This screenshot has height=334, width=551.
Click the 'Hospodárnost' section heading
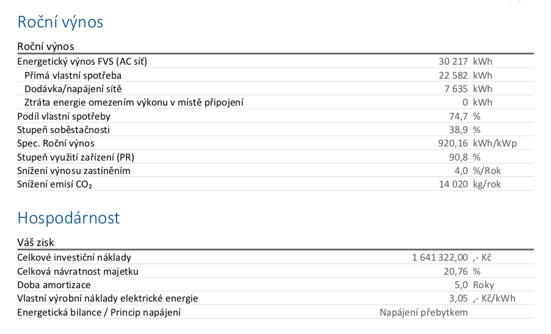click(x=68, y=218)
